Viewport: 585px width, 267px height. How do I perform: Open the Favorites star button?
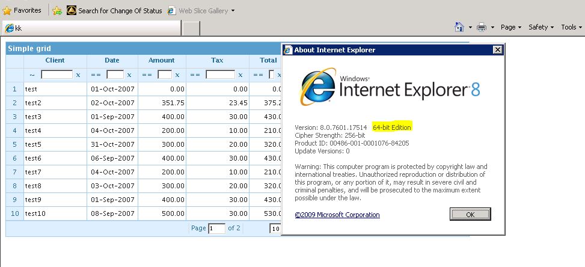[22, 10]
